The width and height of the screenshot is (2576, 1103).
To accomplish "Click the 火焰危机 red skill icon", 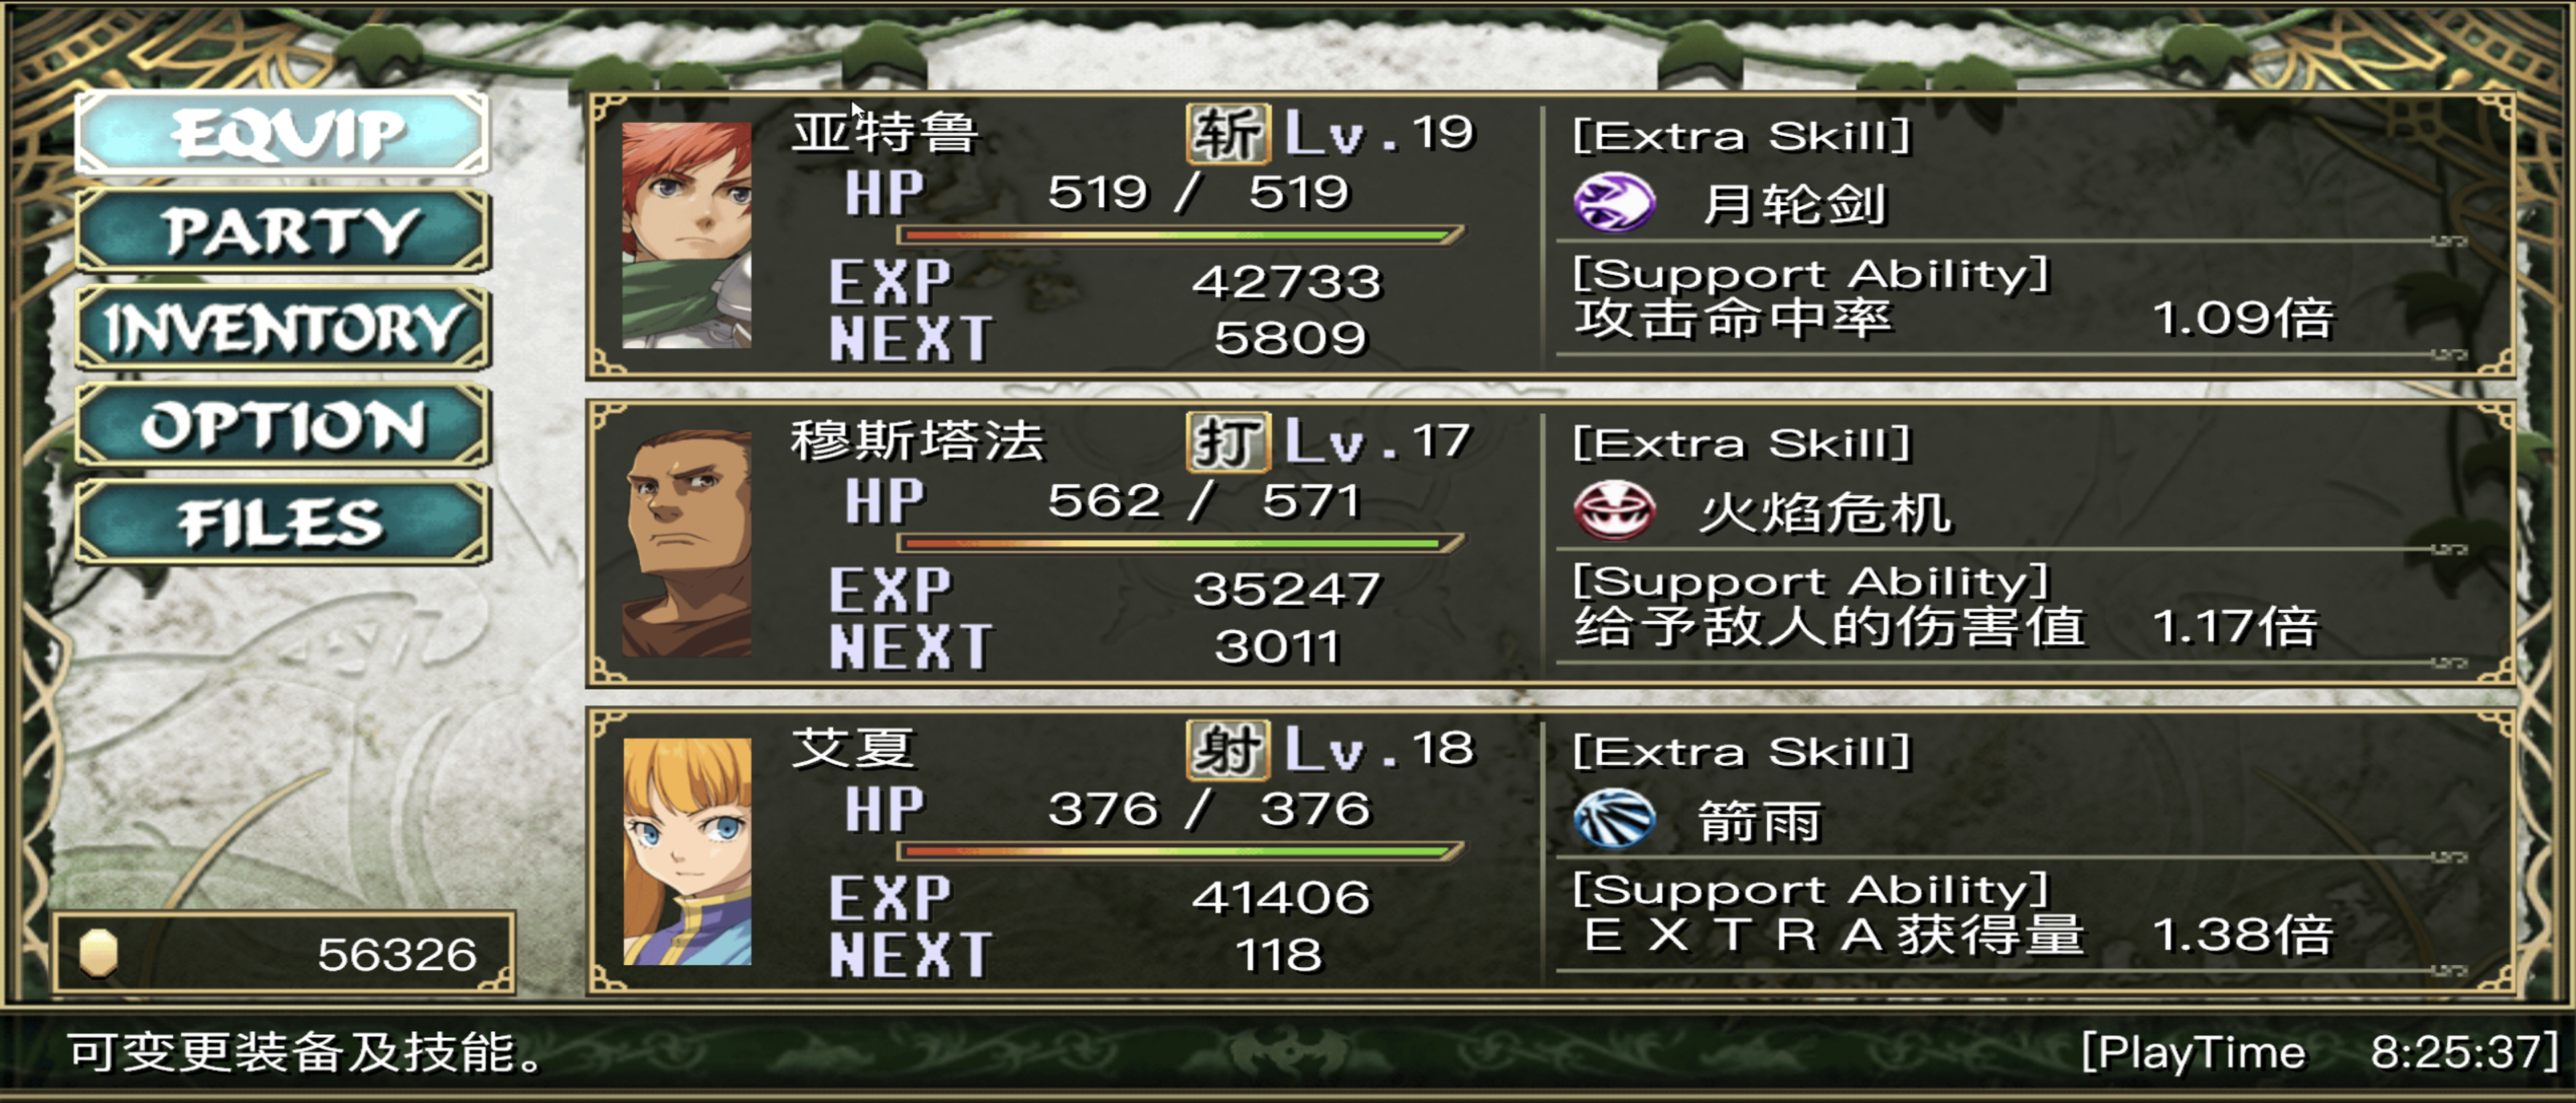I will pyautogui.click(x=1613, y=510).
